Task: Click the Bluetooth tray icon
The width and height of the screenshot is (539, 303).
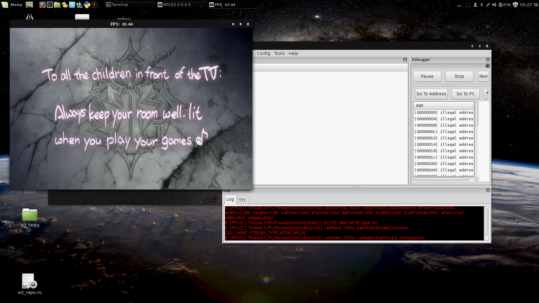Action: coord(481,5)
